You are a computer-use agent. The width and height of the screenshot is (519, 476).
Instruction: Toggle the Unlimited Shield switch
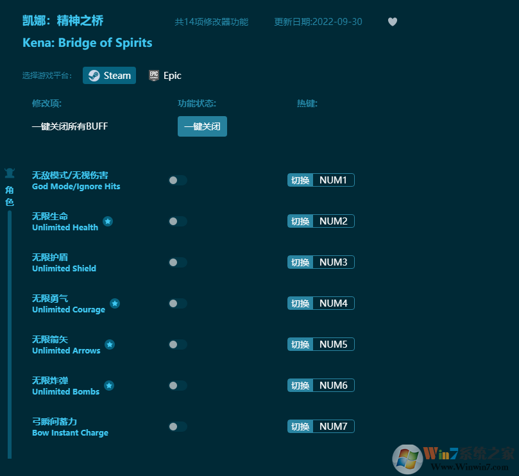coord(178,262)
